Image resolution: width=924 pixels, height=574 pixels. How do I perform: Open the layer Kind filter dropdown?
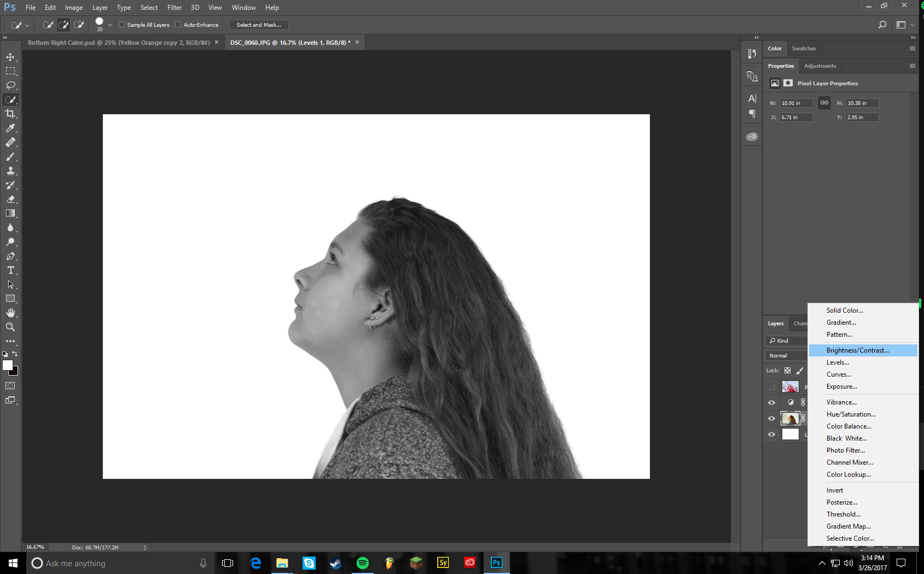(786, 341)
